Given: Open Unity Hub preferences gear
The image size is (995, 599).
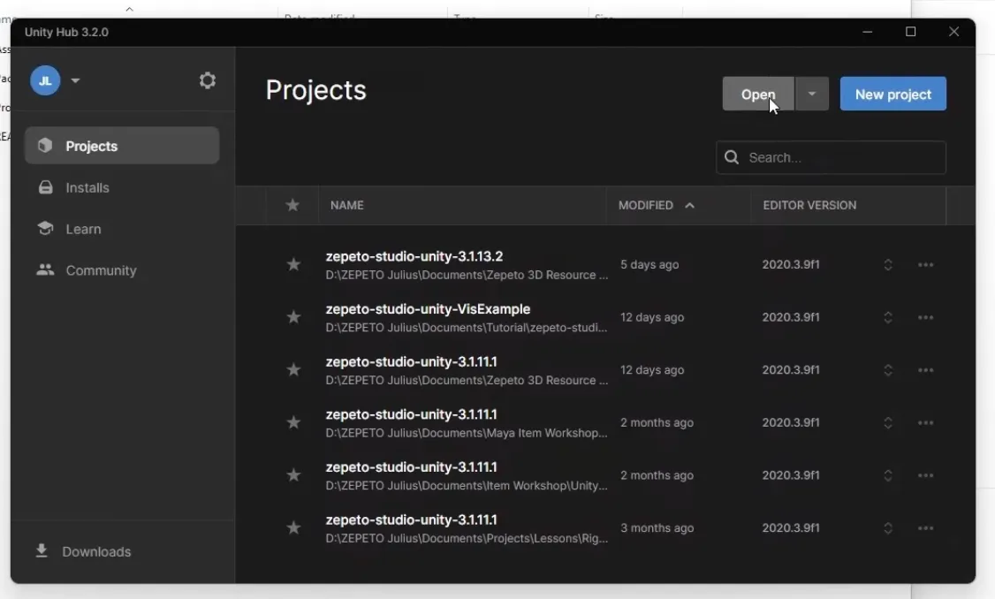Looking at the screenshot, I should pyautogui.click(x=208, y=80).
